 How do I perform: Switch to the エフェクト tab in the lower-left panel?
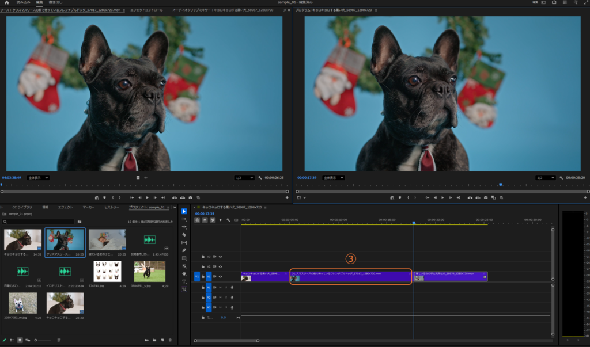point(65,207)
